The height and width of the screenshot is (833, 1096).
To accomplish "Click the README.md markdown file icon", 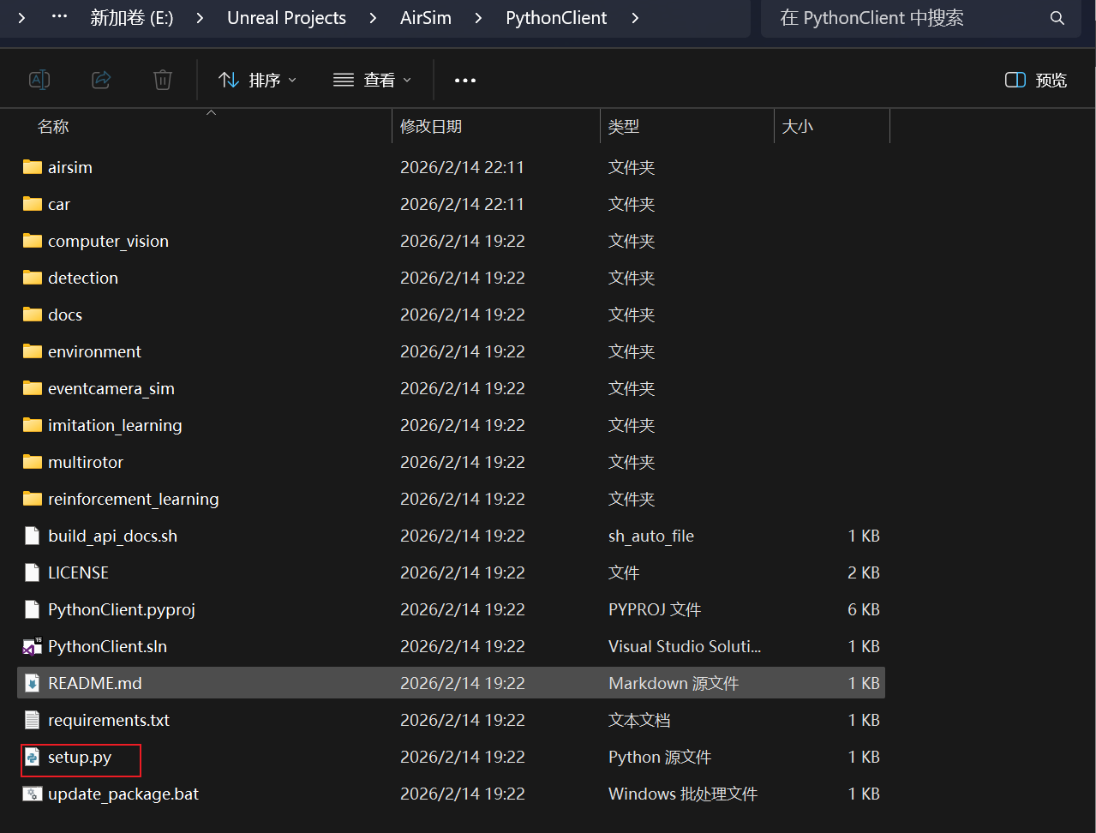I will click(33, 683).
